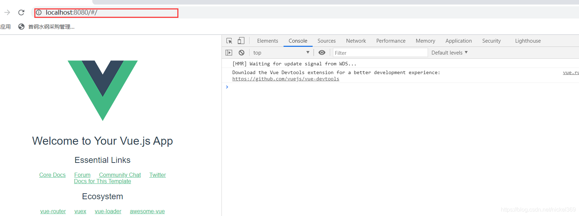Click the vue.ru source file link
This screenshot has height=216, width=579.
pos(571,73)
